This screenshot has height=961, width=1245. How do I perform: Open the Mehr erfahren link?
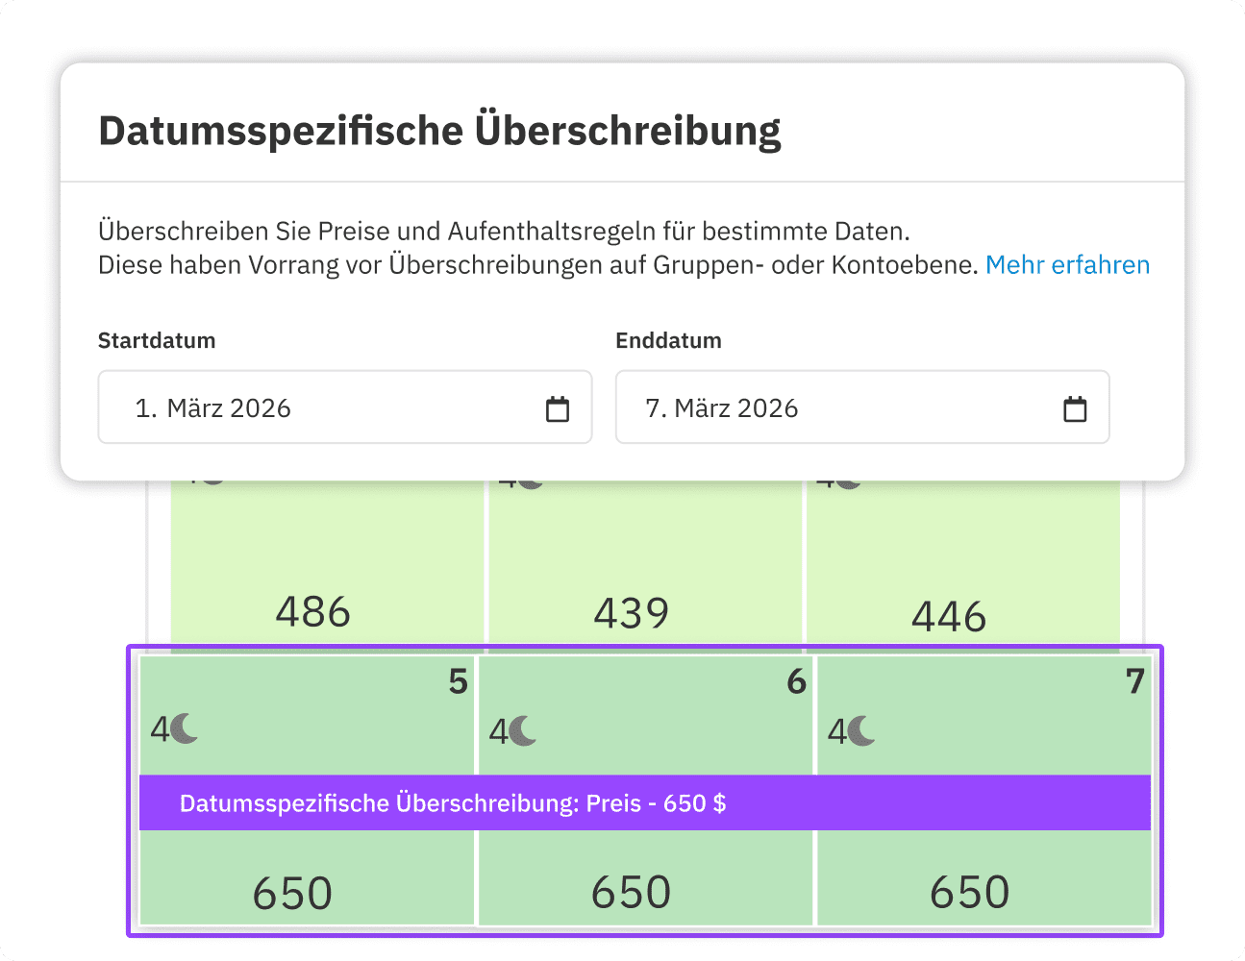pos(1067,264)
